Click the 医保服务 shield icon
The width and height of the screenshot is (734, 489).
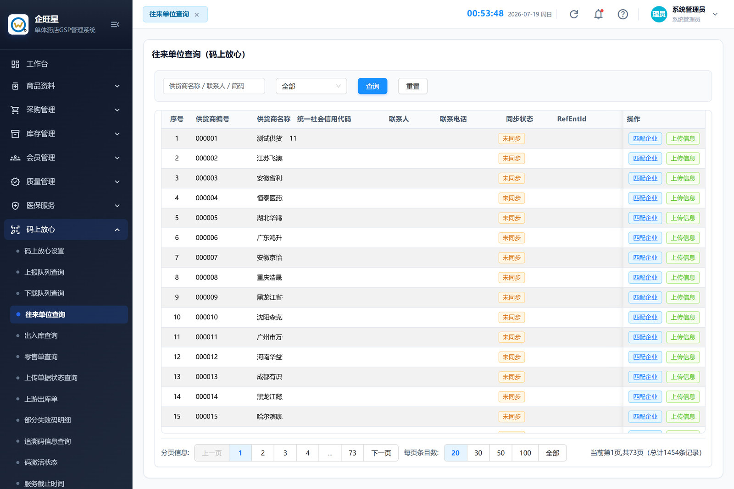15,206
